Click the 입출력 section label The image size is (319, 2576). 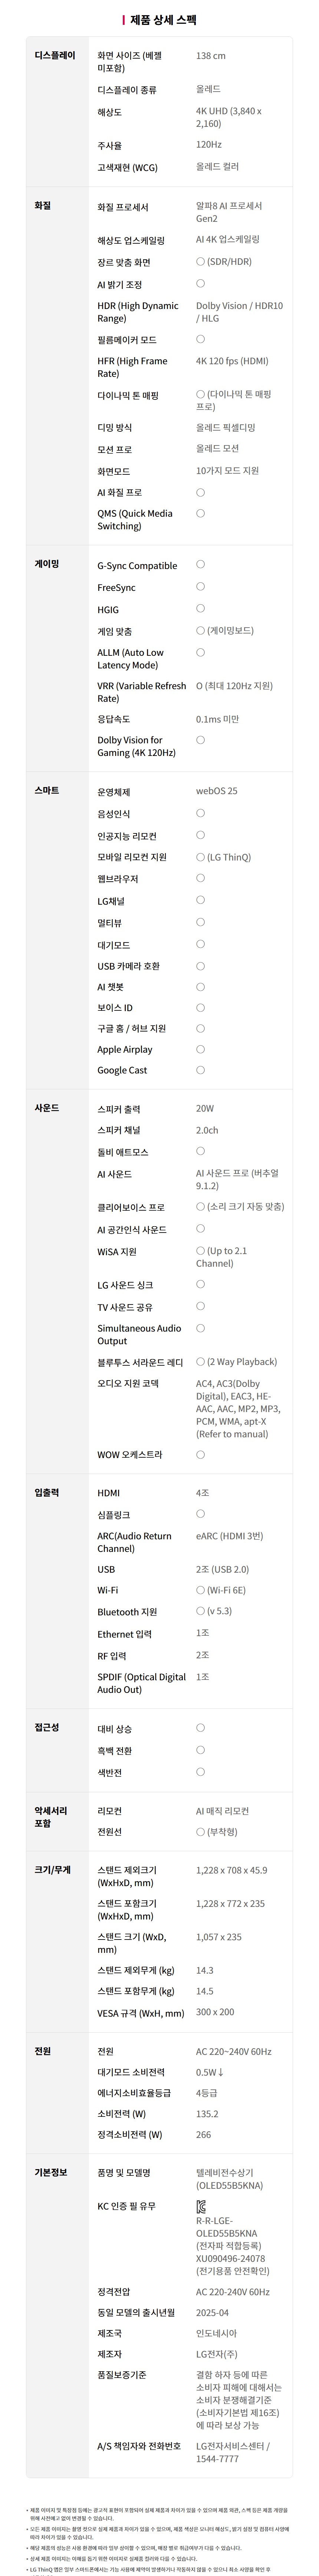coord(47,1492)
